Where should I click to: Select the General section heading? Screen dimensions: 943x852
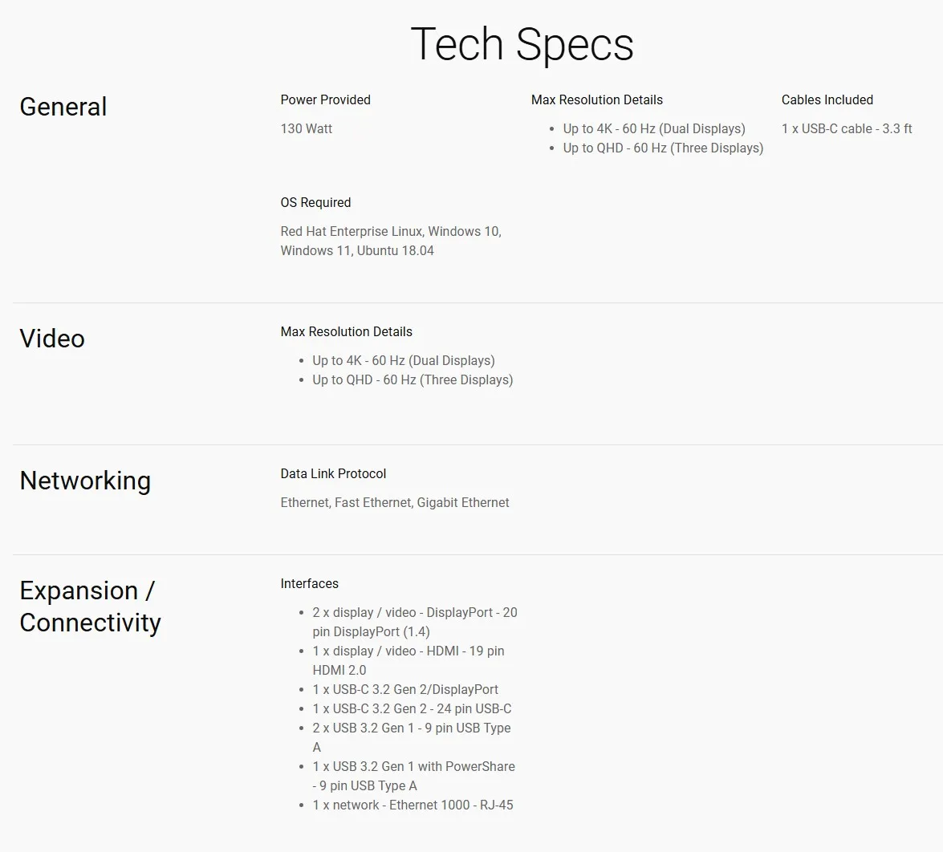pos(63,107)
